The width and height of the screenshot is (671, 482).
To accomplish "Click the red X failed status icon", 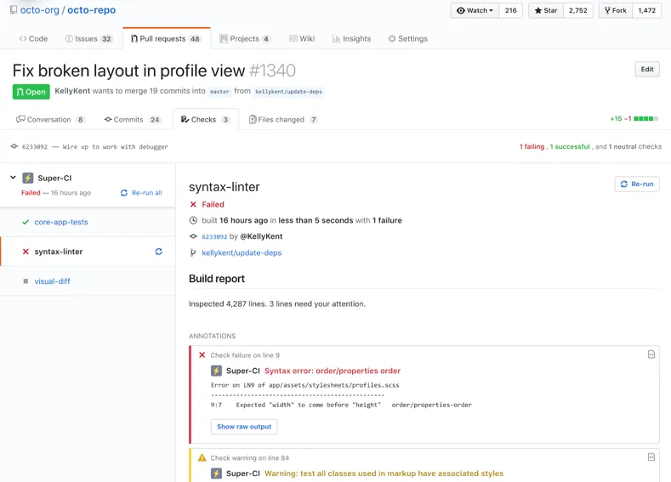I will click(193, 204).
